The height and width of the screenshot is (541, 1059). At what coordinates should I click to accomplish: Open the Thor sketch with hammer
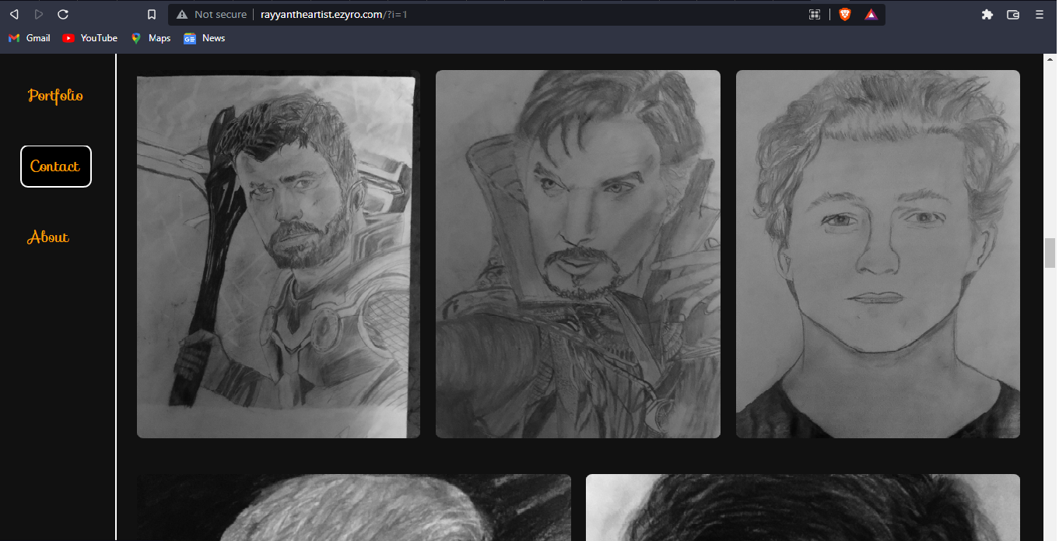(279, 254)
